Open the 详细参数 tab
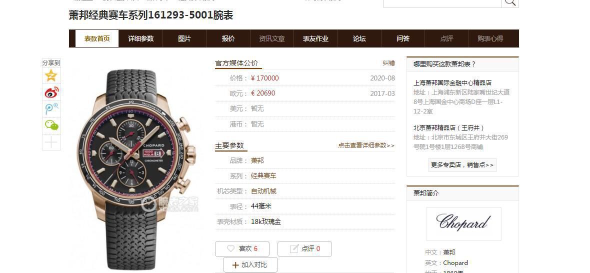Viewport: 590px width, 273px height. pos(140,38)
